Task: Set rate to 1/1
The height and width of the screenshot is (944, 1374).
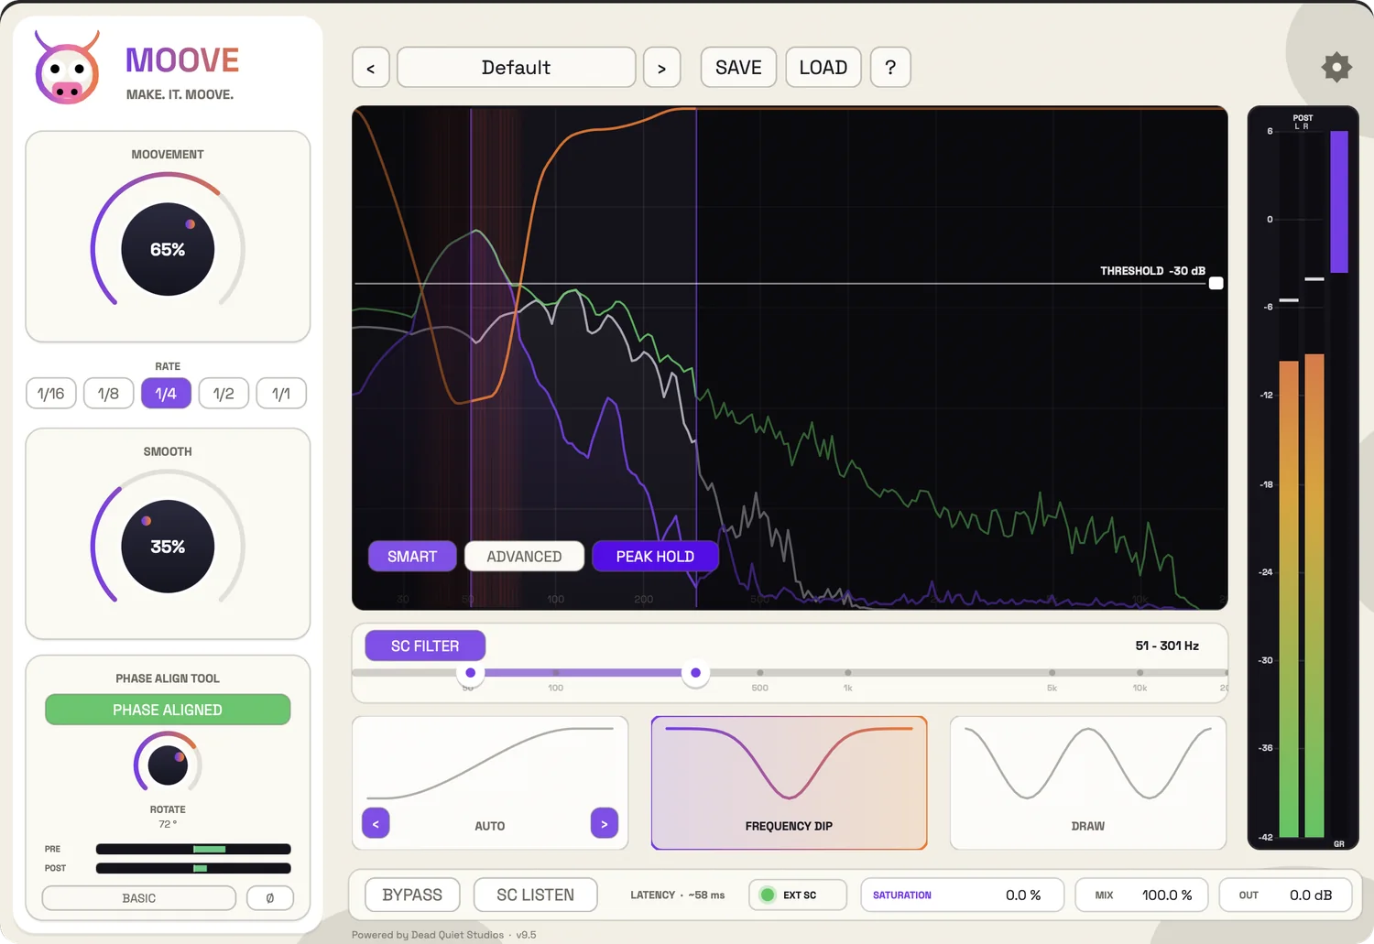Action: tap(281, 394)
